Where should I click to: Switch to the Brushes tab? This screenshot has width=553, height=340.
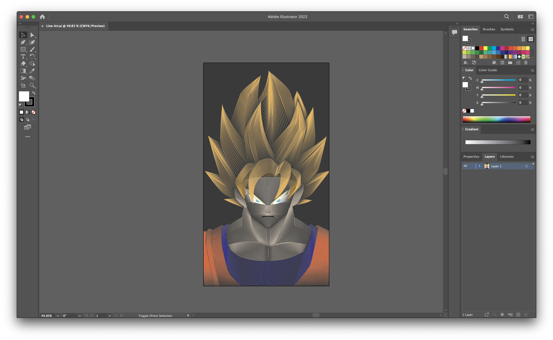click(489, 29)
